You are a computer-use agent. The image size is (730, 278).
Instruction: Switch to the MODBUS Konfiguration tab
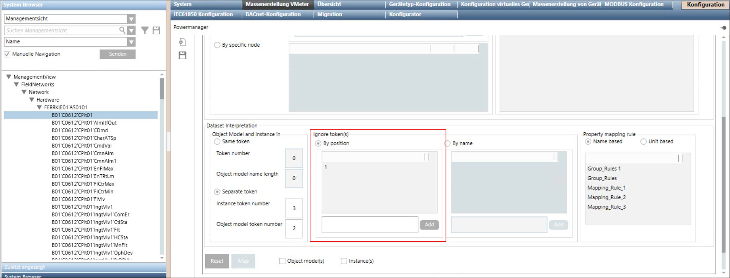[x=634, y=4]
